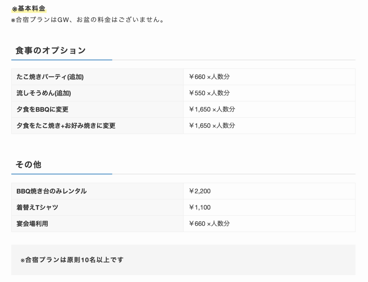
Task: Click the たこ焼きパーティ(追加) row label
Action: pos(50,77)
